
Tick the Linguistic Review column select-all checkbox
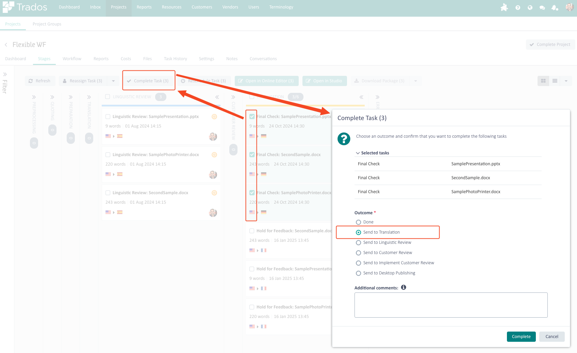pyautogui.click(x=108, y=97)
